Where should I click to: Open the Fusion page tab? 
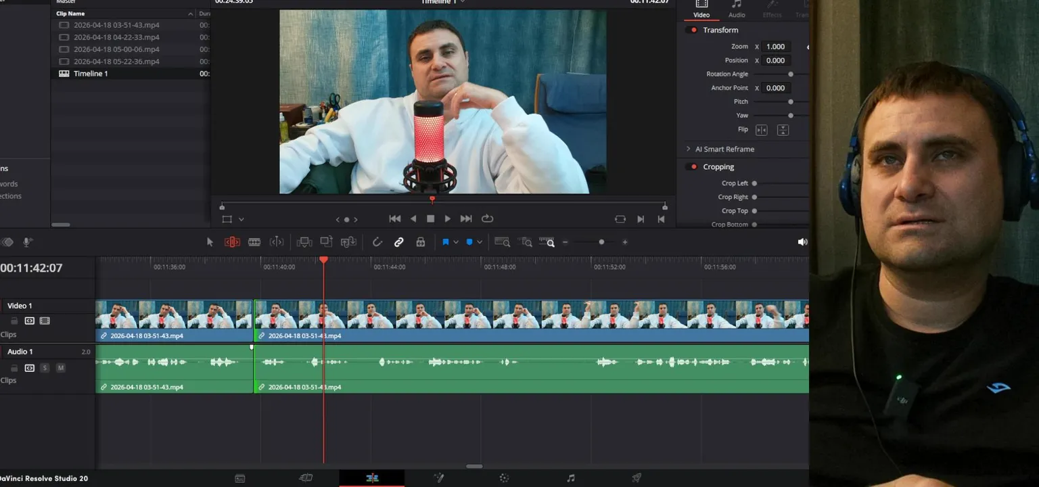(x=438, y=478)
